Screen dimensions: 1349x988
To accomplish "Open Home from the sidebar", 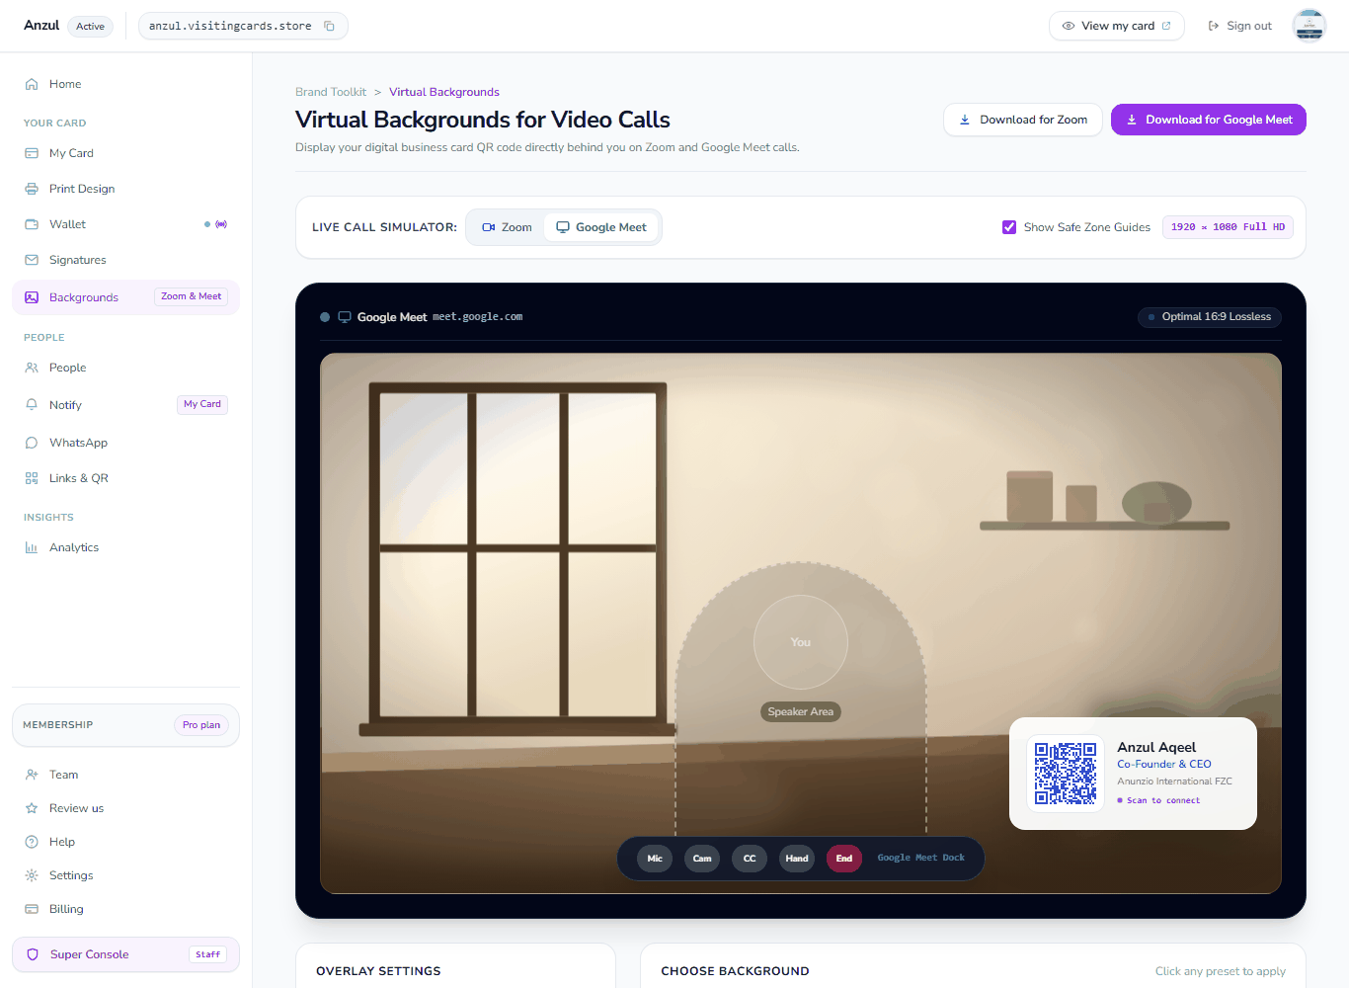I will pyautogui.click(x=125, y=84).
